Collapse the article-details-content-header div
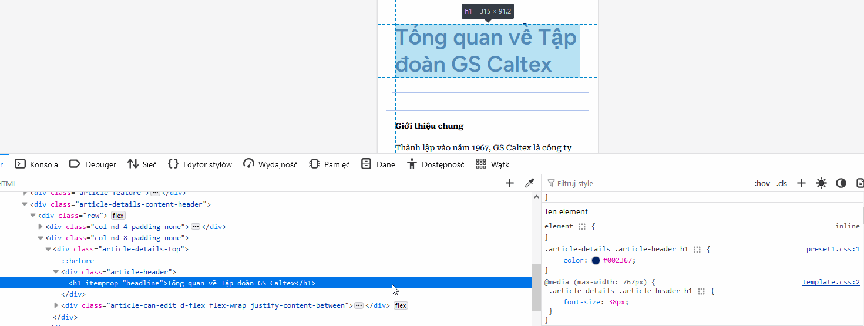 click(25, 204)
